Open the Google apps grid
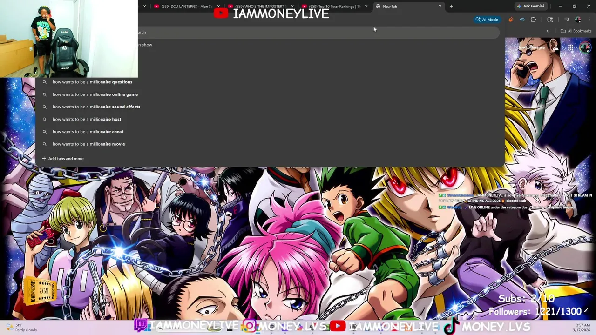The image size is (596, 335). pos(570,47)
